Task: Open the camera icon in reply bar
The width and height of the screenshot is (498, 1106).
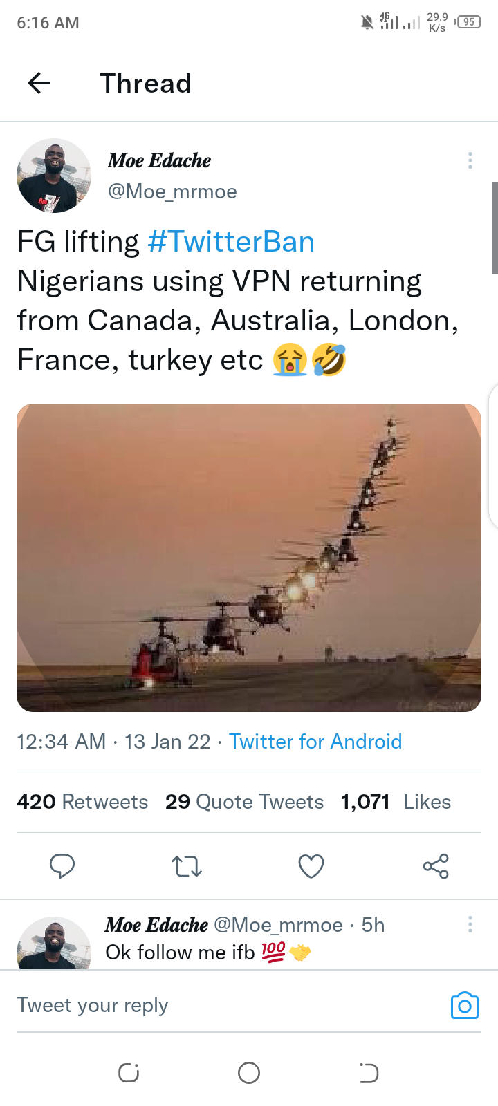Action: [x=464, y=1006]
